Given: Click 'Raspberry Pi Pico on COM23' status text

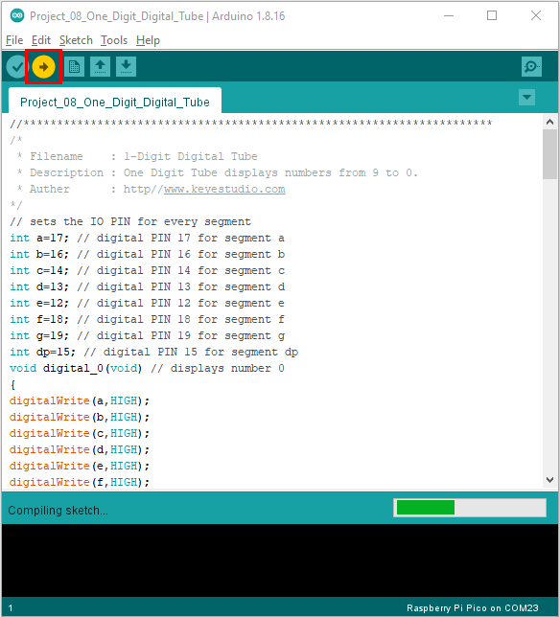Looking at the screenshot, I should tap(472, 608).
